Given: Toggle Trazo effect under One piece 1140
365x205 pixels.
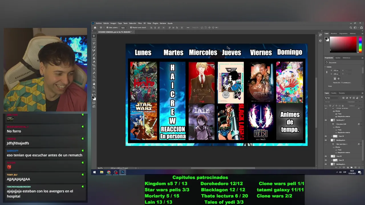Looking at the screenshot, I should click(x=336, y=130).
